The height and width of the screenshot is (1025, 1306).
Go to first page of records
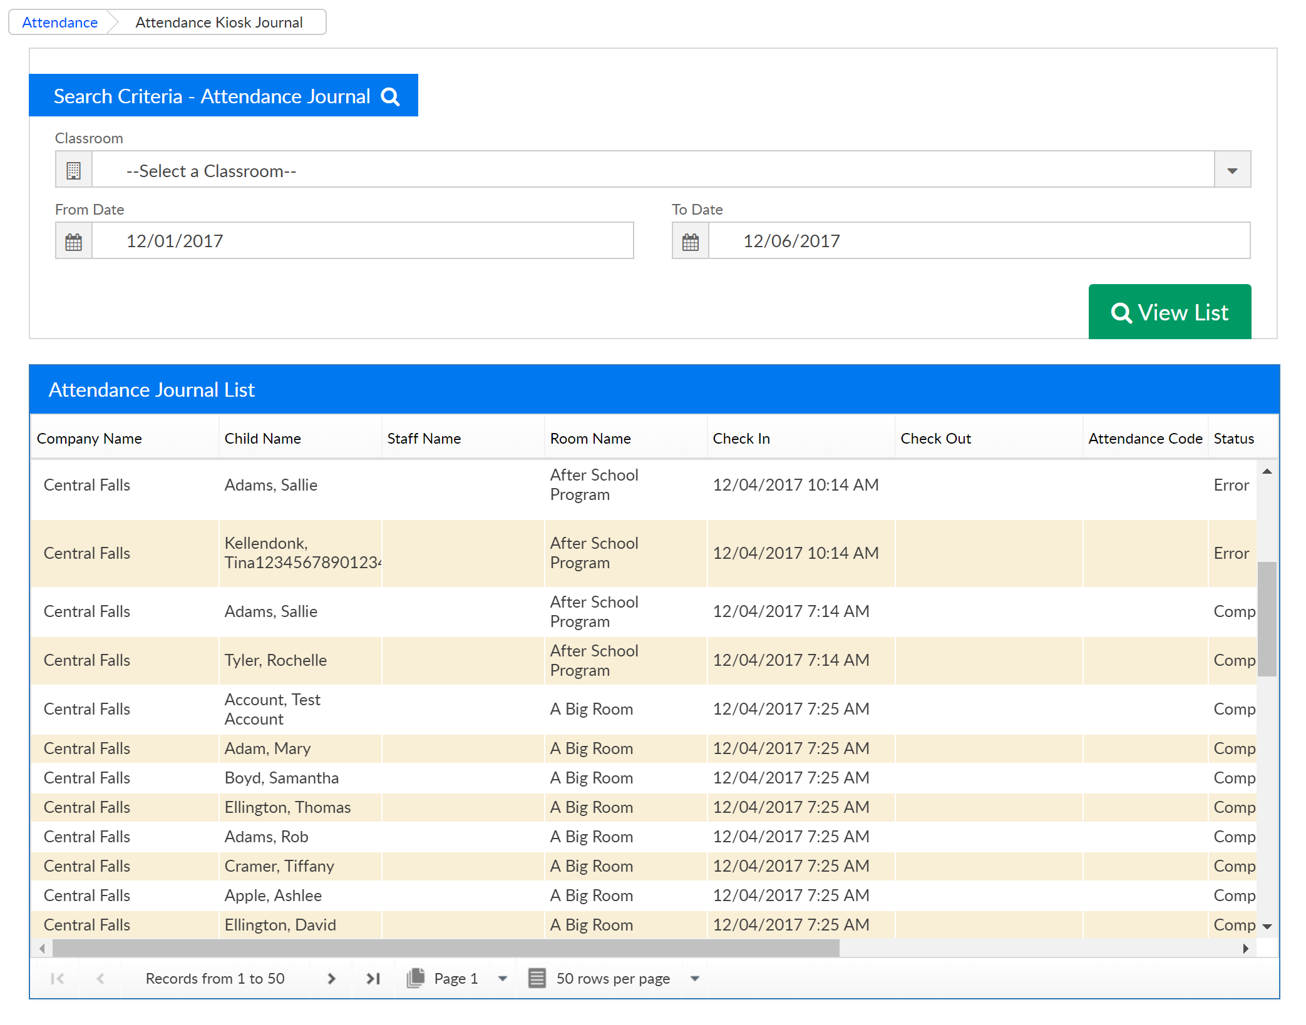click(57, 979)
